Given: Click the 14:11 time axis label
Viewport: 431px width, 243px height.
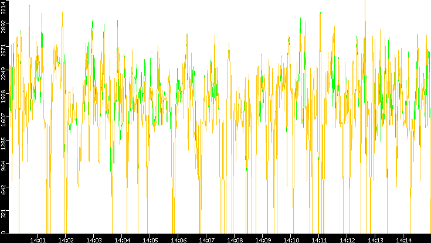Looking at the screenshot, I should tap(319, 240).
